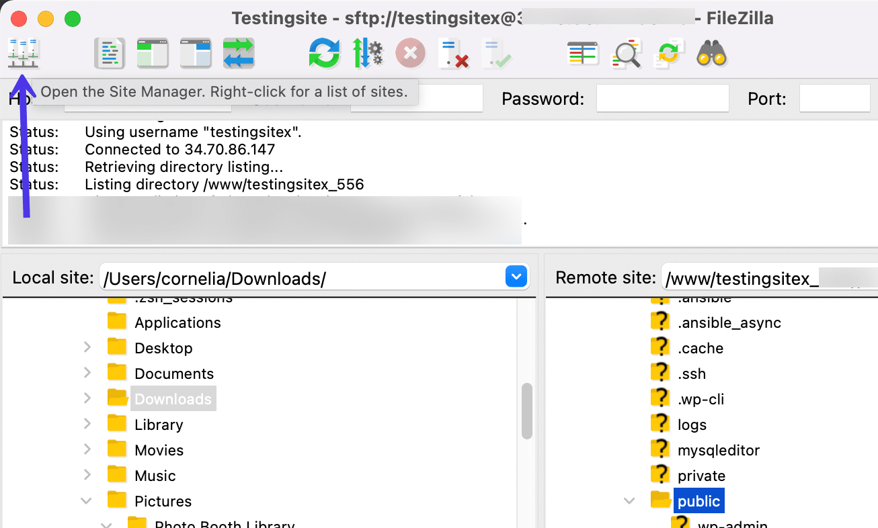Viewport: 878px width, 528px height.
Task: Collapse the Pictures folder
Action: [87, 501]
